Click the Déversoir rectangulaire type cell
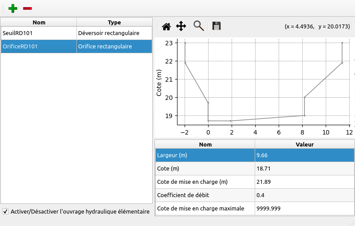 [x=114, y=33]
